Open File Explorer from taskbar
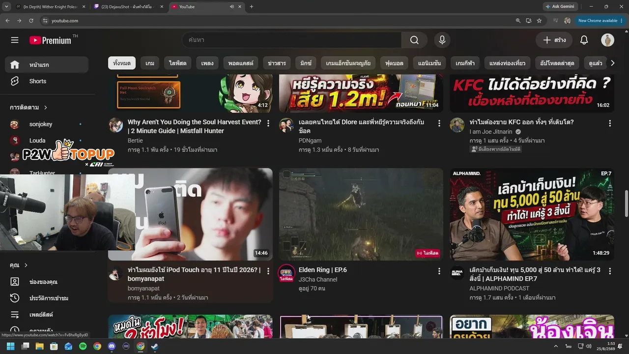The image size is (629, 354). pyautogui.click(x=40, y=346)
